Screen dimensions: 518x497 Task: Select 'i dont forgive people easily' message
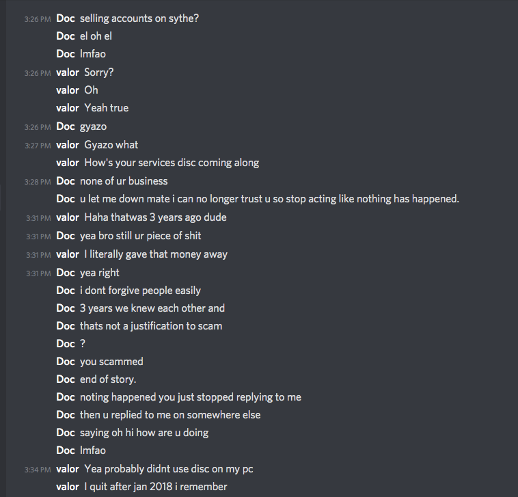click(140, 291)
